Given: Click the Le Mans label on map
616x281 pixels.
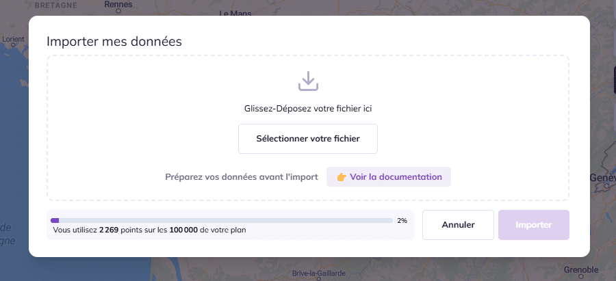Looking at the screenshot, I should (235, 14).
